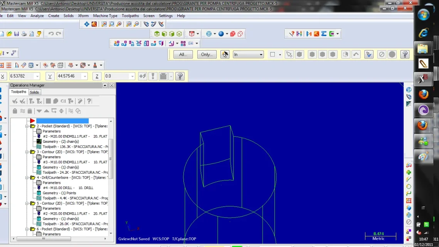The width and height of the screenshot is (439, 247).
Task: Click the Only... selection button
Action: [x=207, y=54]
